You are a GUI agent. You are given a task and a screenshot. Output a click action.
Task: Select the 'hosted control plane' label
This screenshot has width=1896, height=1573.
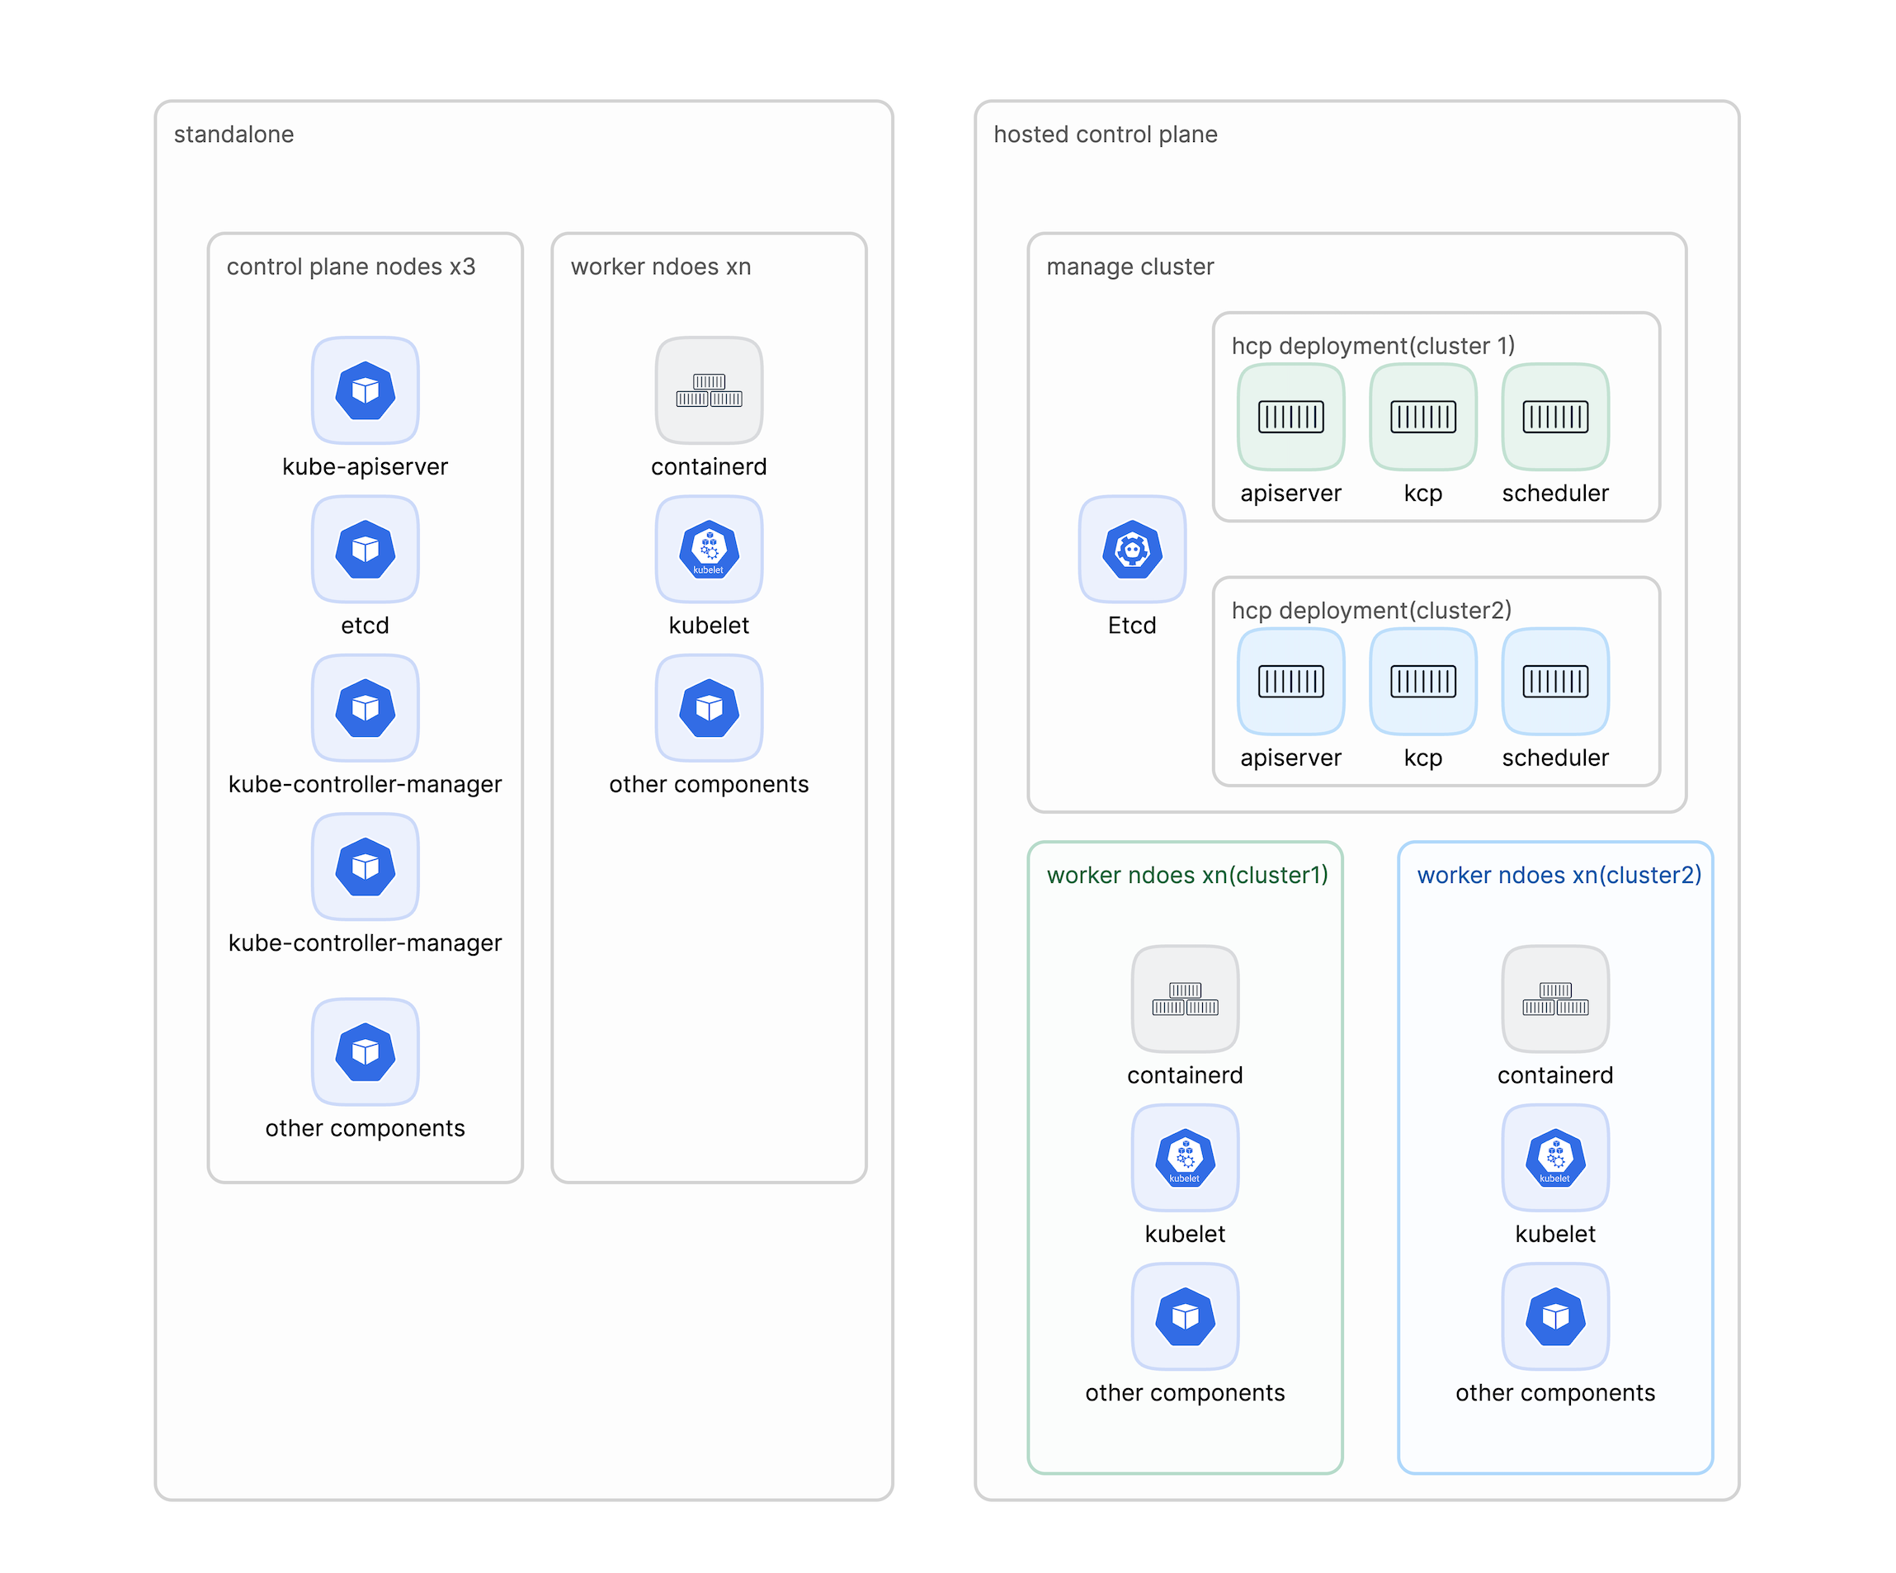pyautogui.click(x=1105, y=135)
